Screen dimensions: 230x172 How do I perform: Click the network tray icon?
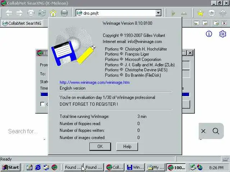point(193,167)
